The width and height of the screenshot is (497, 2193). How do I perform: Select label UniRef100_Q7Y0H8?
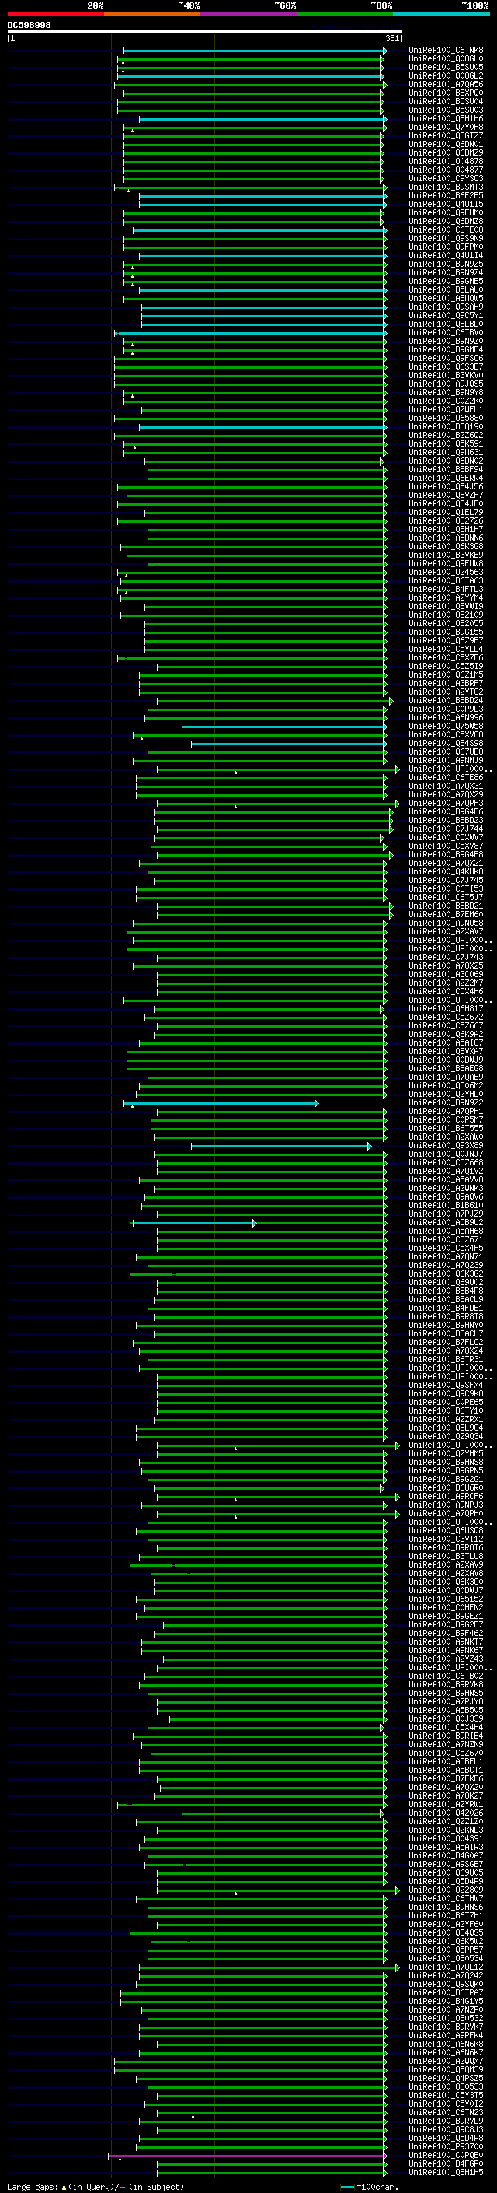click(x=446, y=127)
